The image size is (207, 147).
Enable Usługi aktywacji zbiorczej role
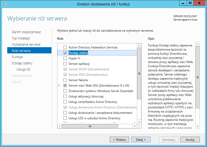[x=65, y=96]
